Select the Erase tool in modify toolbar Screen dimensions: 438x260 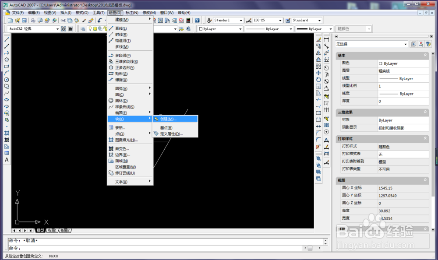coord(318,40)
